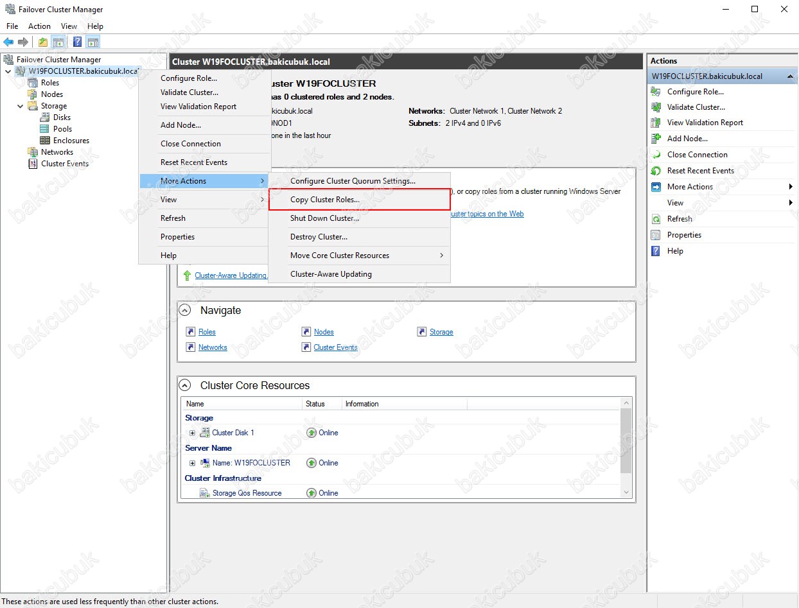799x608 pixels.
Task: Collapse the Navigate section chevron
Action: [x=185, y=310]
